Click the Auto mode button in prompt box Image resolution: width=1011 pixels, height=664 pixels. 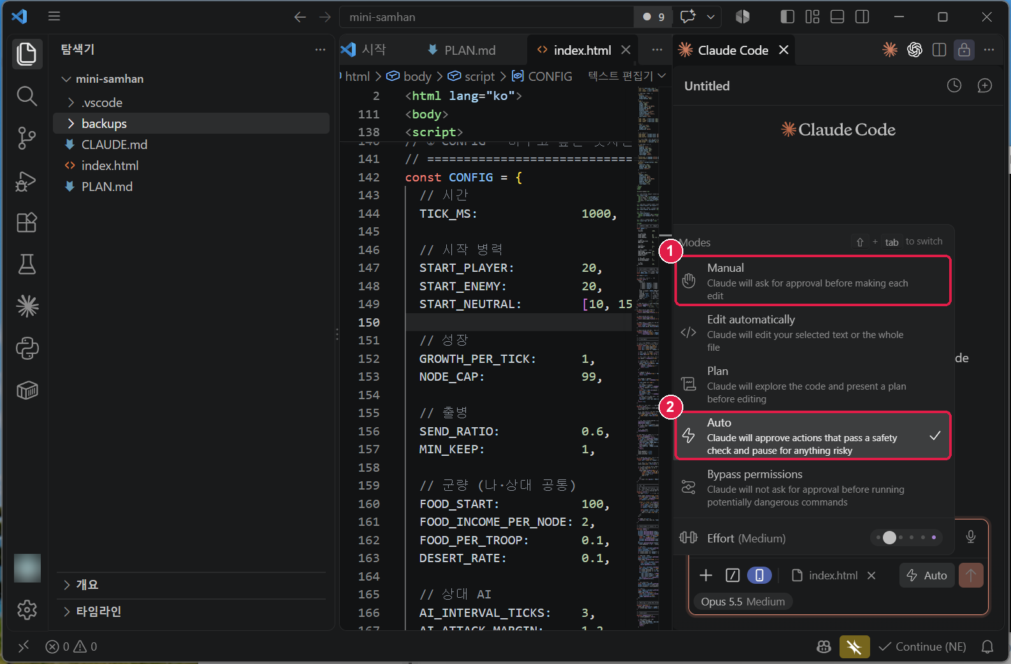point(927,576)
